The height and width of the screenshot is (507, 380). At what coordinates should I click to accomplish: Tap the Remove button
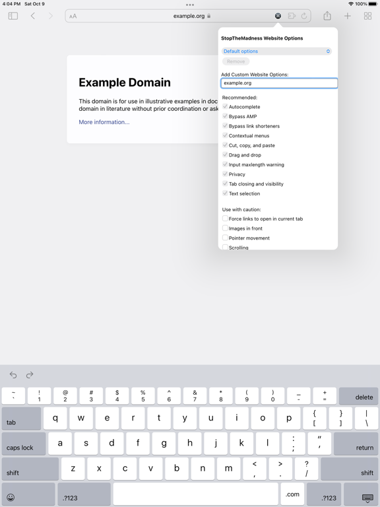click(x=236, y=61)
